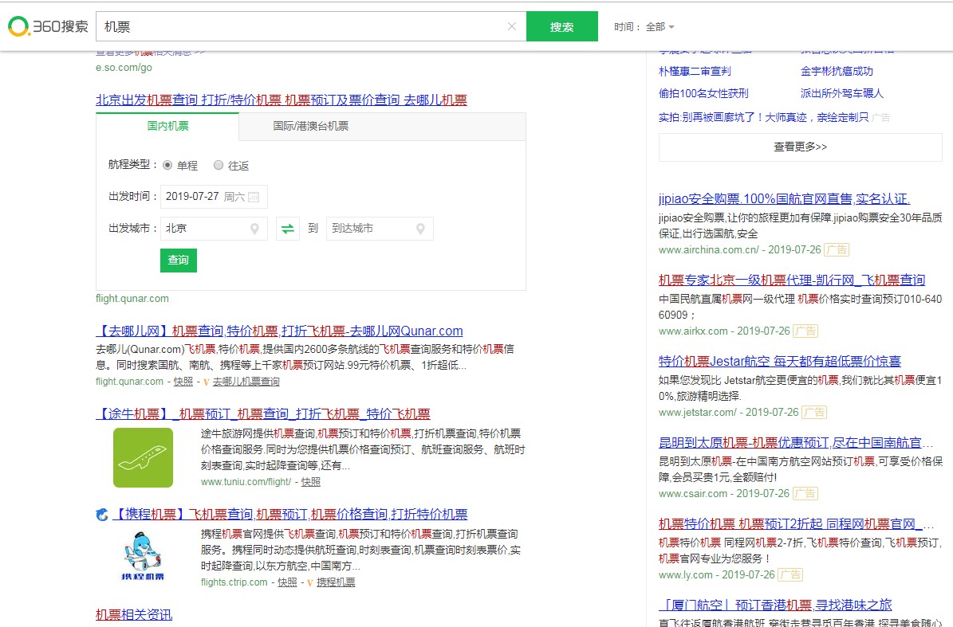
Task: Click the location pin in 出发城市 field
Action: click(x=254, y=229)
